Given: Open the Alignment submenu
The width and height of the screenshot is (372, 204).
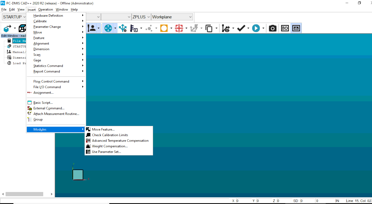Looking at the screenshot, I should (56, 44).
